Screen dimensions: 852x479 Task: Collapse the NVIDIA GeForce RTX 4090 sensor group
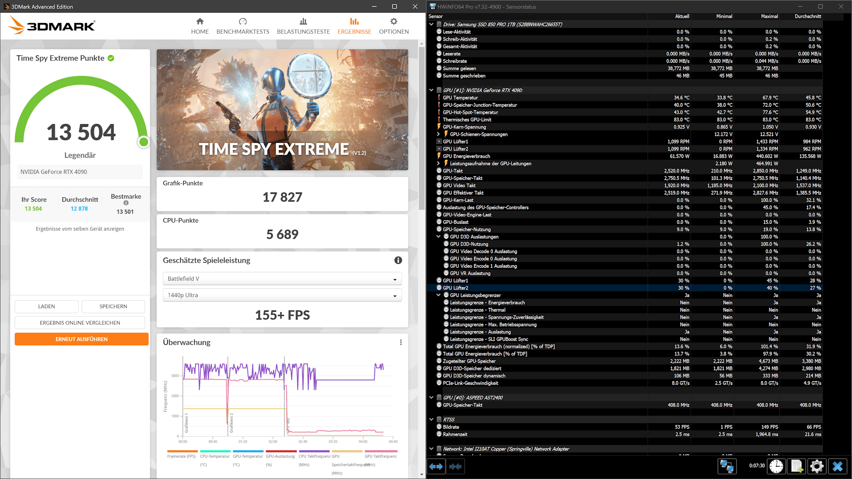431,90
